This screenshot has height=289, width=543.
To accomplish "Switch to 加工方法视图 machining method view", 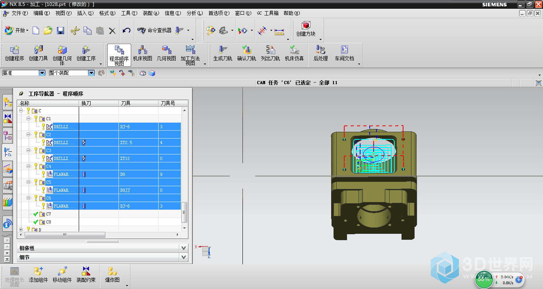I will (190, 55).
